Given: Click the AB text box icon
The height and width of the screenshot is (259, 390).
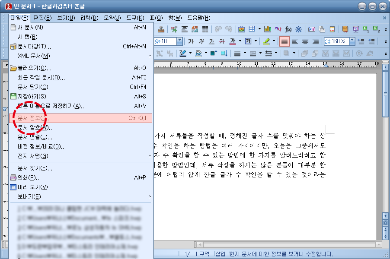Looking at the screenshot, I should tap(312, 29).
